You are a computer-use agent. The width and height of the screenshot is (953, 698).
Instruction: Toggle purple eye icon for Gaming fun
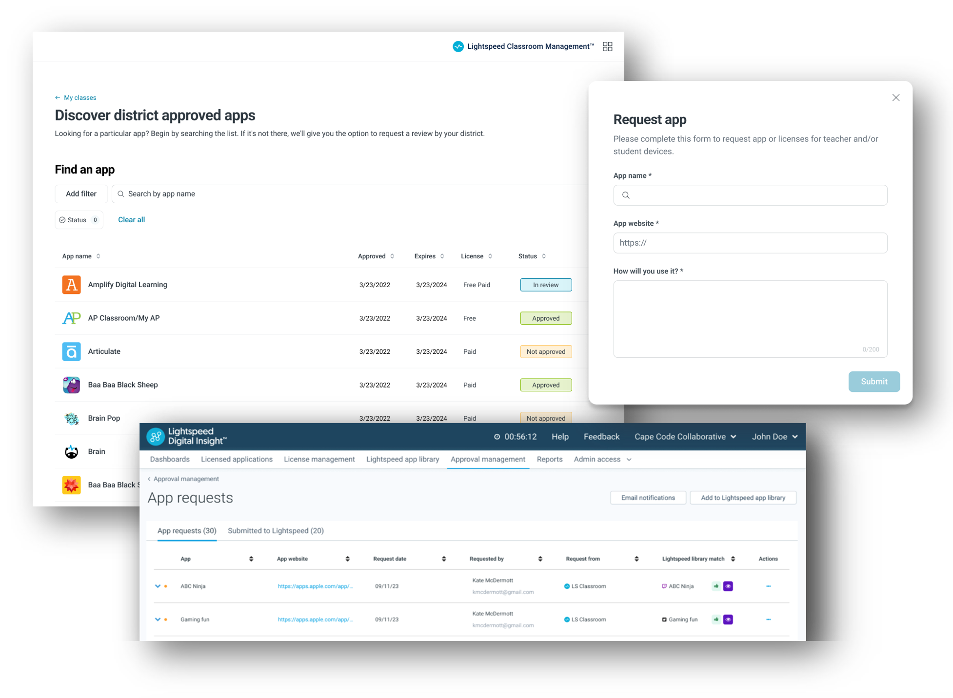[x=728, y=620]
